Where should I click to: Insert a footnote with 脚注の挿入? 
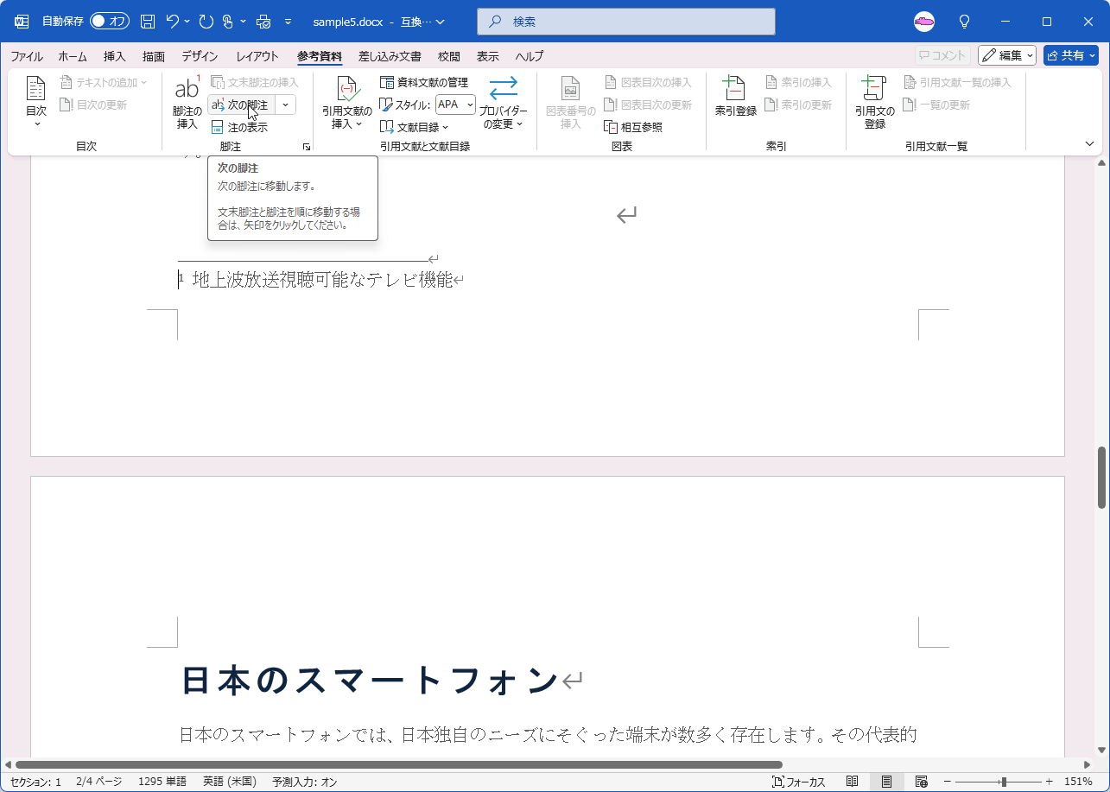coord(186,102)
